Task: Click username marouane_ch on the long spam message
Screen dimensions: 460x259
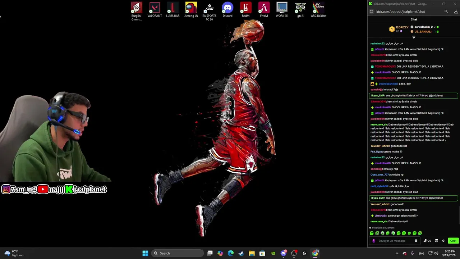Action: 379,124
